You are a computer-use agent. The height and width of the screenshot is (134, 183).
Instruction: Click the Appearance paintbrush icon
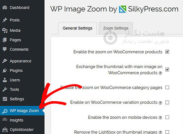[5, 61]
